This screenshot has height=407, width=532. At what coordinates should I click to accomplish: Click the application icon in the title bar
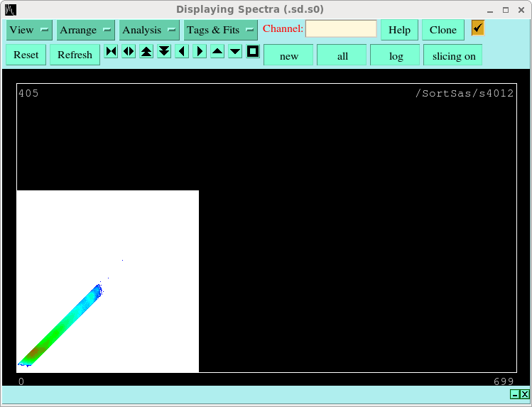point(11,10)
